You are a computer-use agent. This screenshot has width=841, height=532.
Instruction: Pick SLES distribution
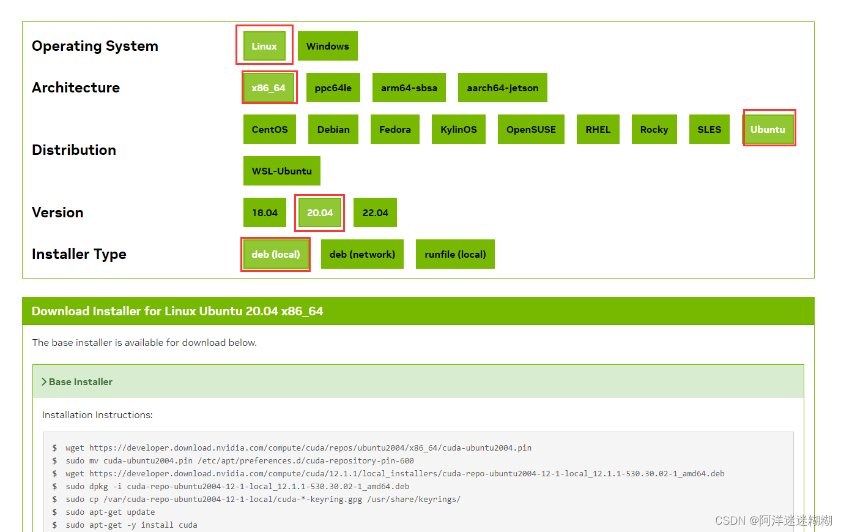(709, 129)
